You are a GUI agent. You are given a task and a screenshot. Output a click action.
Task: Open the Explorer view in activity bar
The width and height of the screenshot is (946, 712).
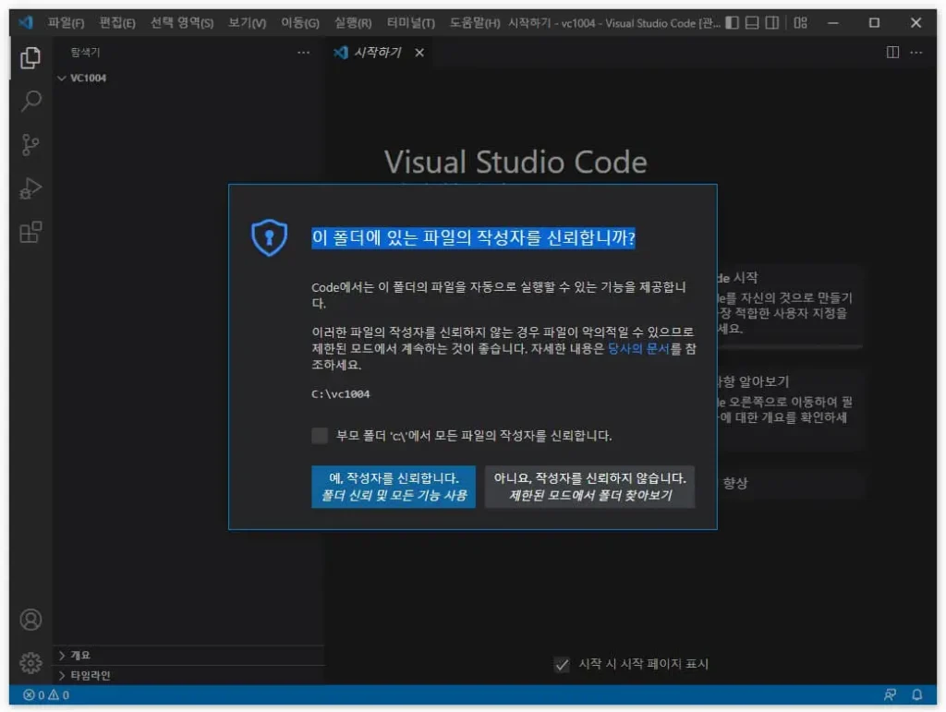[30, 58]
